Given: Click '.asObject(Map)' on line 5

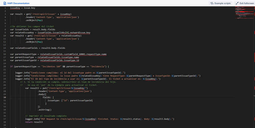Looking at the screenshot, I should [34, 20].
